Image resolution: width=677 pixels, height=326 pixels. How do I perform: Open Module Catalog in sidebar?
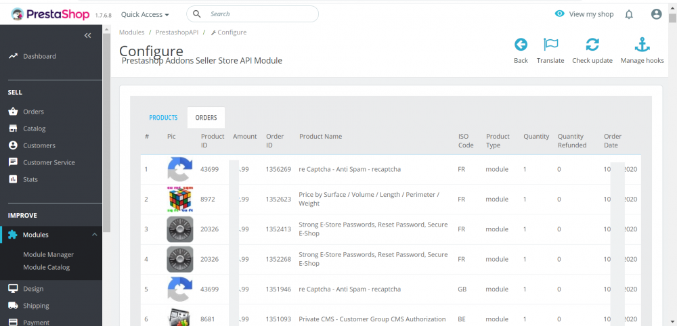click(x=46, y=267)
